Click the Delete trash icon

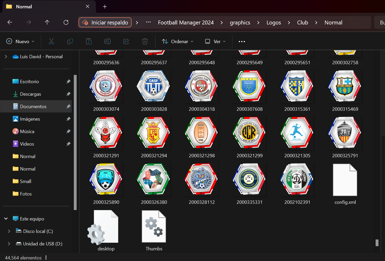coord(145,41)
